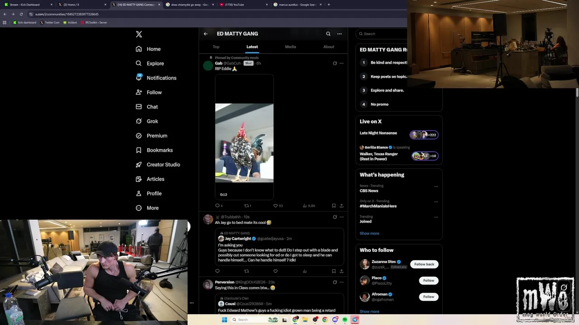The image size is (579, 325).
Task: Open the Follow sidebar item
Action: click(x=149, y=92)
